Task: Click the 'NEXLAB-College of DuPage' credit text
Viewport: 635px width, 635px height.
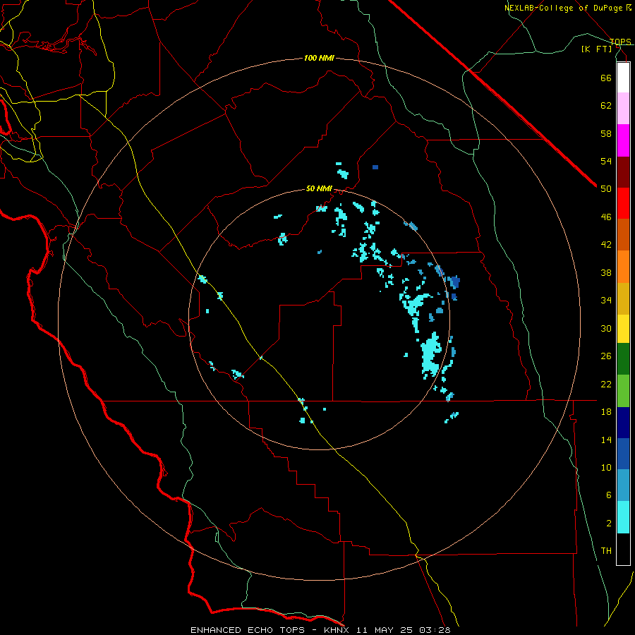Action: point(563,8)
